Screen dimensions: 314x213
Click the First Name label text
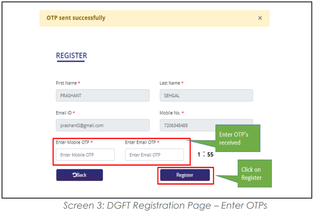click(66, 83)
